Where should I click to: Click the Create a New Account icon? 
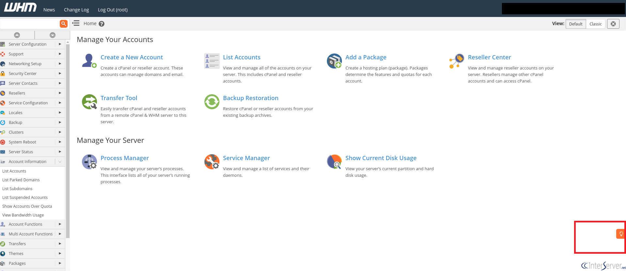pos(89,61)
